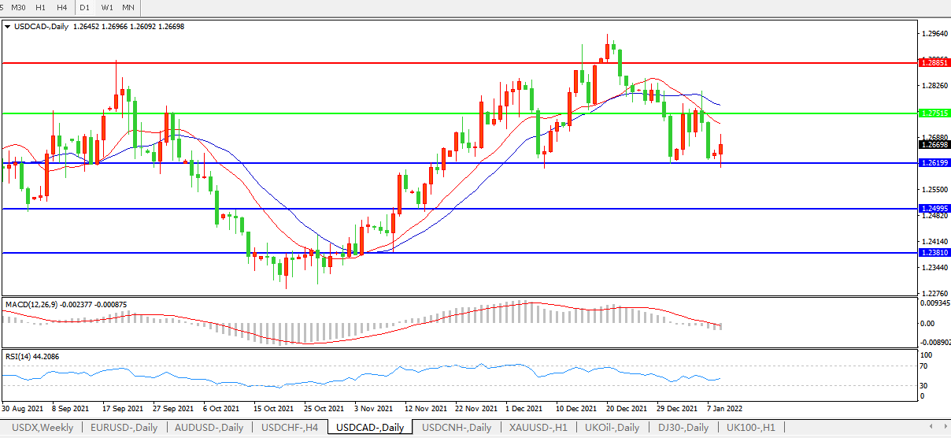Image resolution: width=951 pixels, height=438 pixels.
Task: Open the AUDUSD-,Daily chart tab
Action: pos(209,428)
